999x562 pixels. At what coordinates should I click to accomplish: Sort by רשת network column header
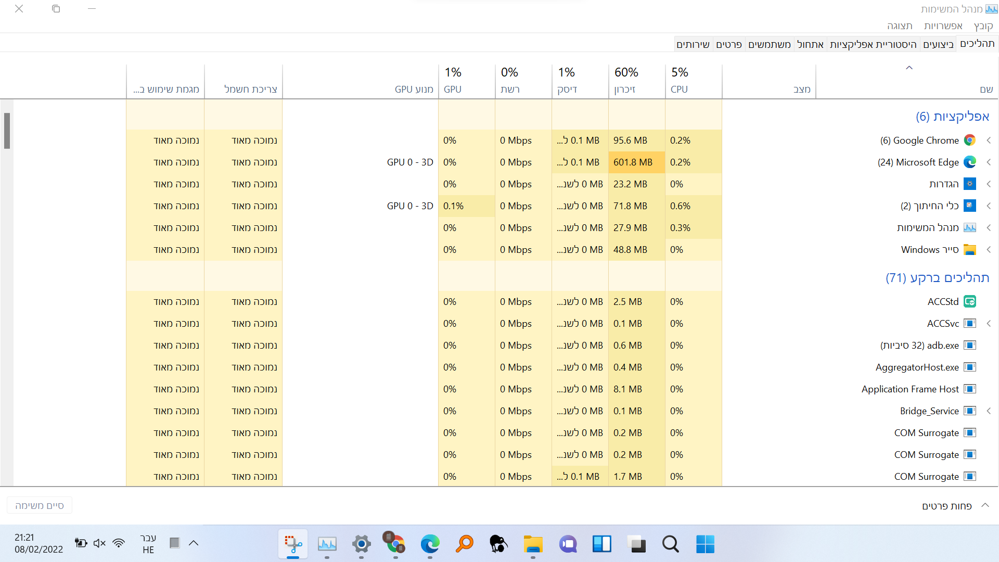(x=523, y=81)
